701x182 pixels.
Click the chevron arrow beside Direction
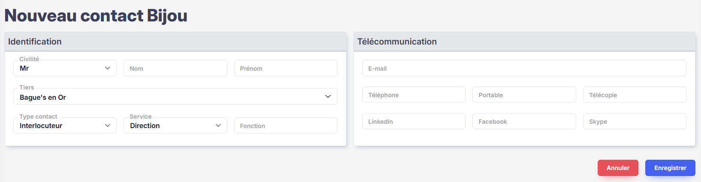[x=218, y=125]
